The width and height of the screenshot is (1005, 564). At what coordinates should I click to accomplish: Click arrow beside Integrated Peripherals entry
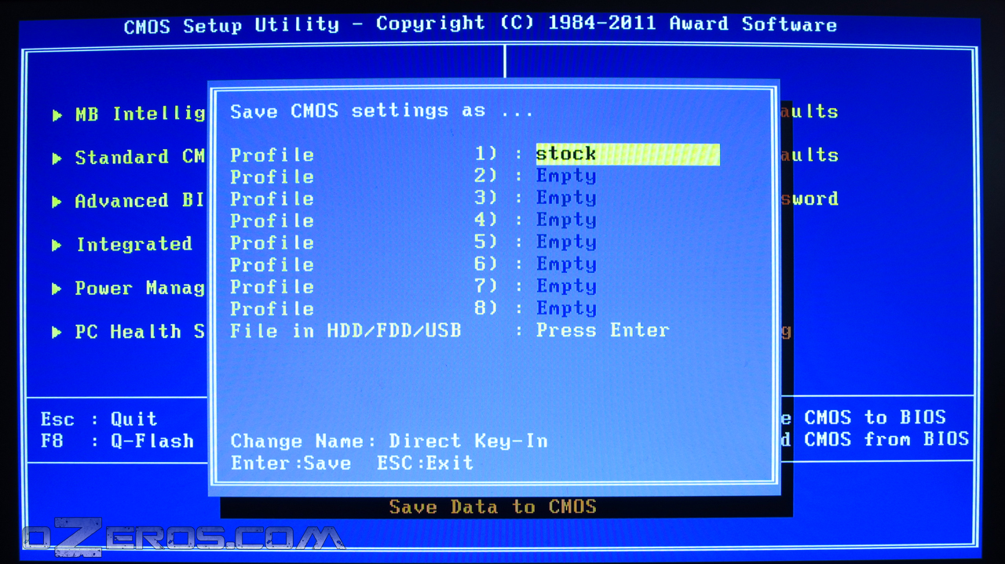tap(57, 246)
